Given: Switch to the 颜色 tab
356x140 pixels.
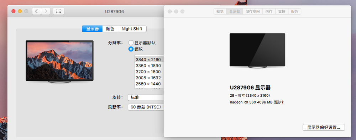Looking at the screenshot, I should click(110, 29).
